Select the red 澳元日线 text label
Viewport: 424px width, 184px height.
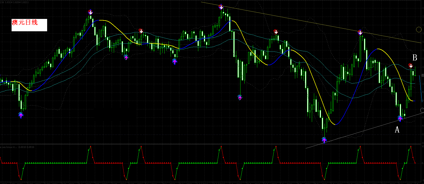pyautogui.click(x=25, y=23)
